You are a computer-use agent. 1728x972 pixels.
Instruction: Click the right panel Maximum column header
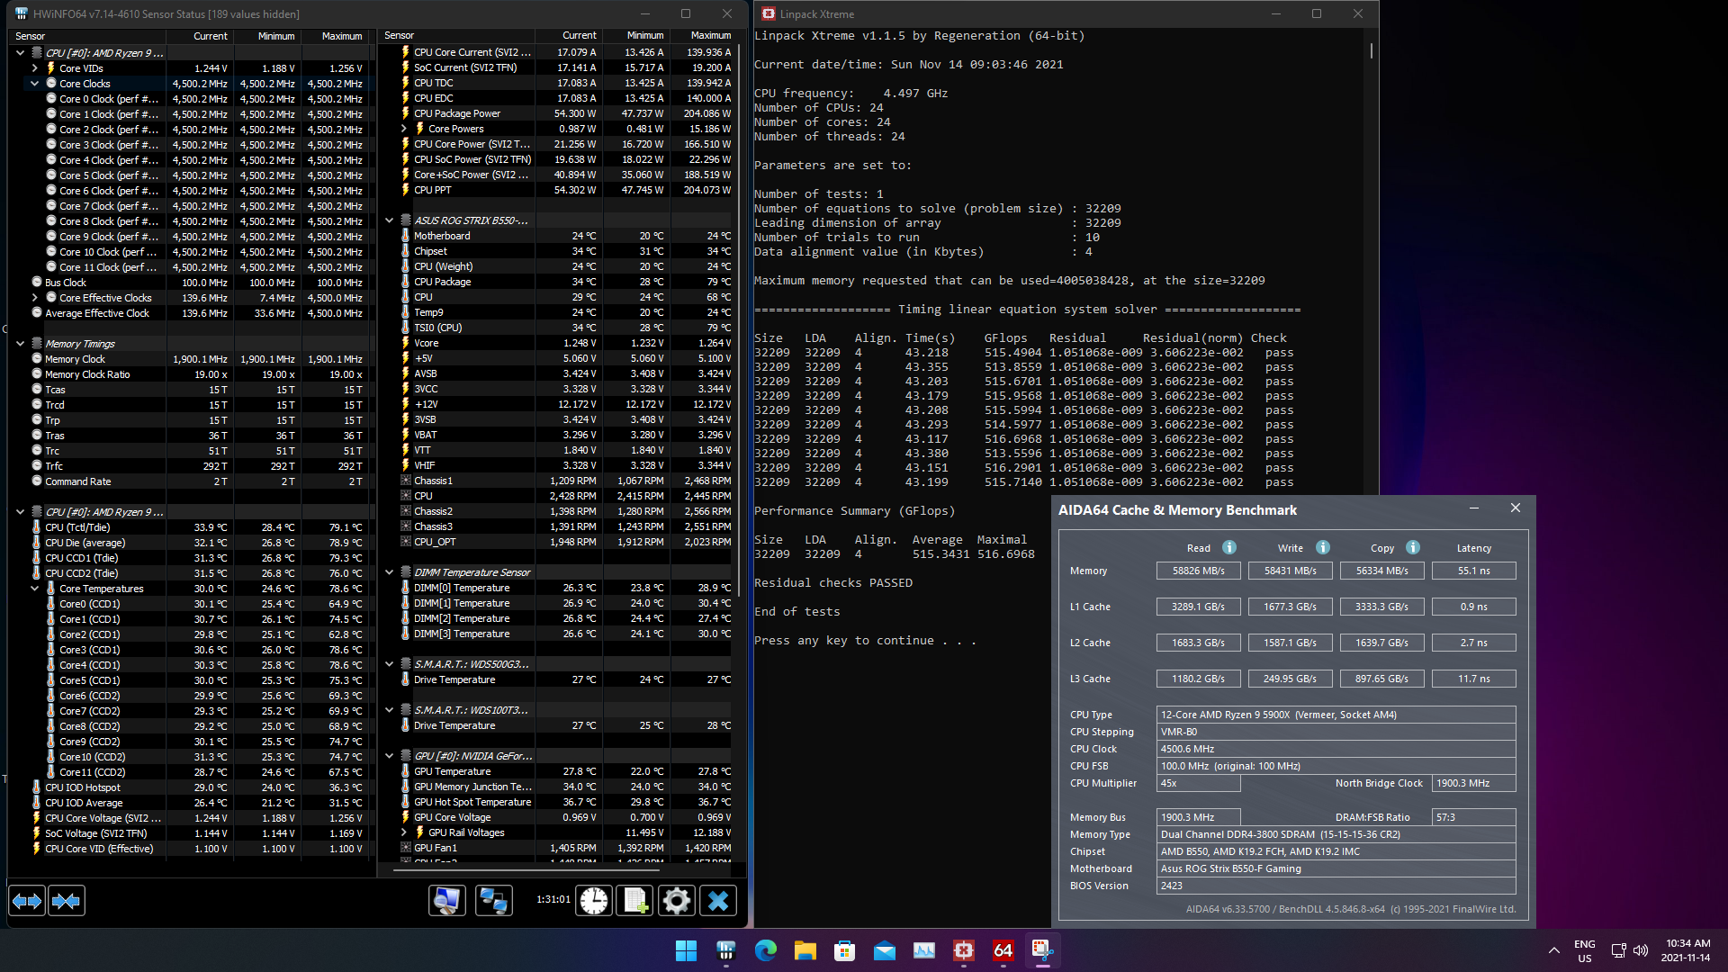(x=704, y=36)
